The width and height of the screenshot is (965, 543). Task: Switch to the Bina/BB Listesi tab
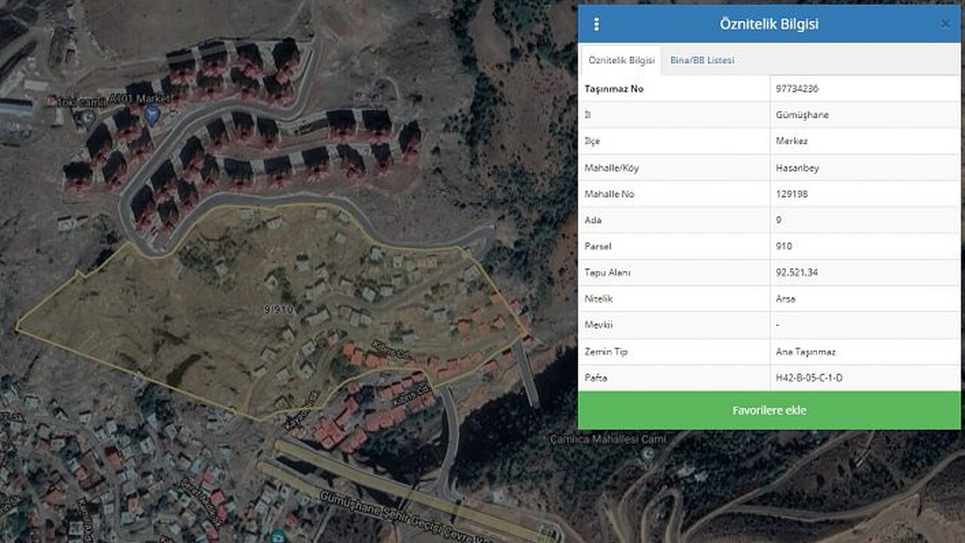point(702,60)
